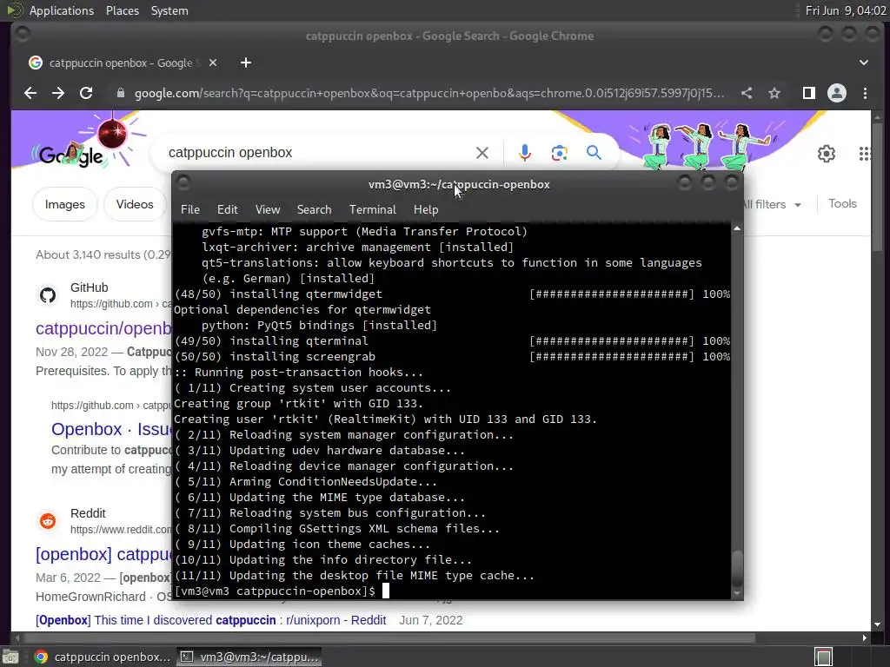Open terminal File menu
The height and width of the screenshot is (667, 890).
(x=190, y=210)
